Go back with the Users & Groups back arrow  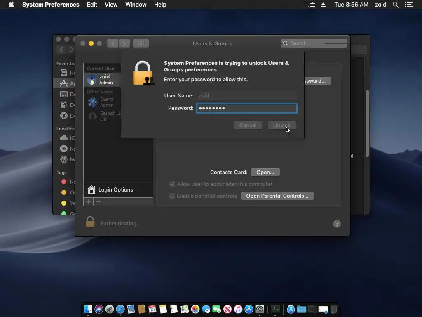pos(113,43)
